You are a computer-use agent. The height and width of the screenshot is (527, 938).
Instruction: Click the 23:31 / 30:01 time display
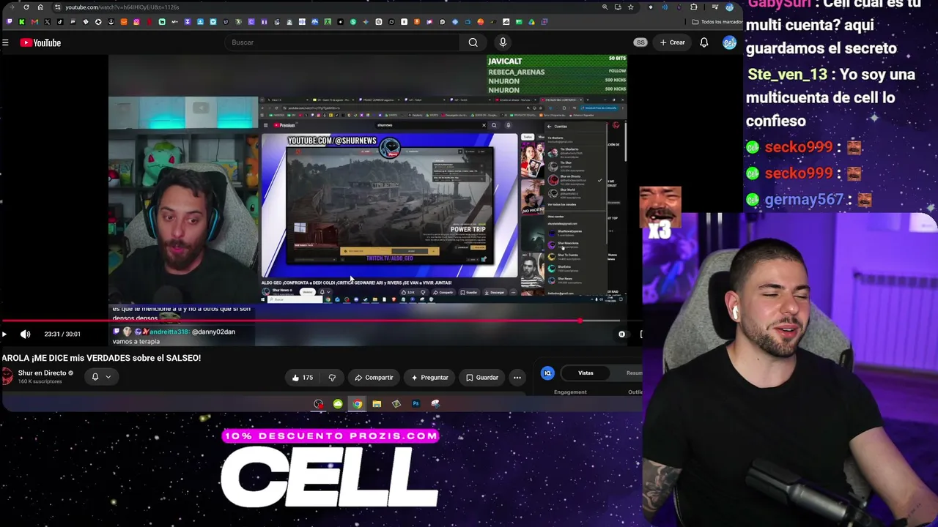[x=62, y=334]
